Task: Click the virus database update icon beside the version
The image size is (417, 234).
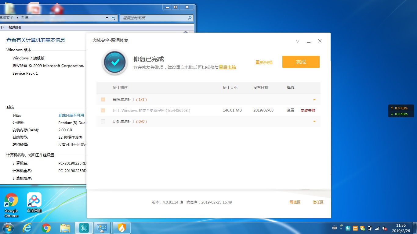Action: coord(182,202)
